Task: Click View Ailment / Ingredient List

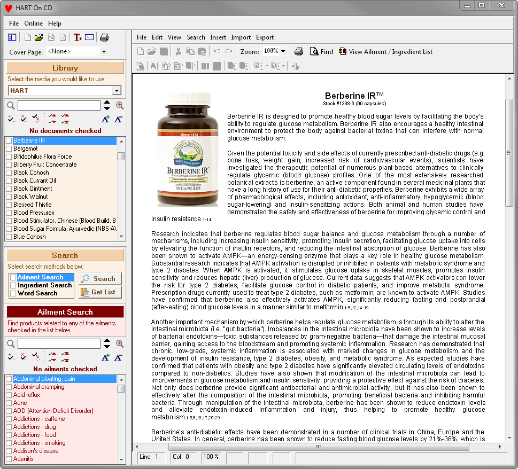Action: point(386,51)
